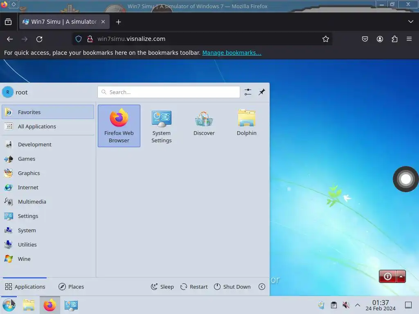Open System Settings from taskbar
Image resolution: width=419 pixels, height=314 pixels.
[71, 305]
